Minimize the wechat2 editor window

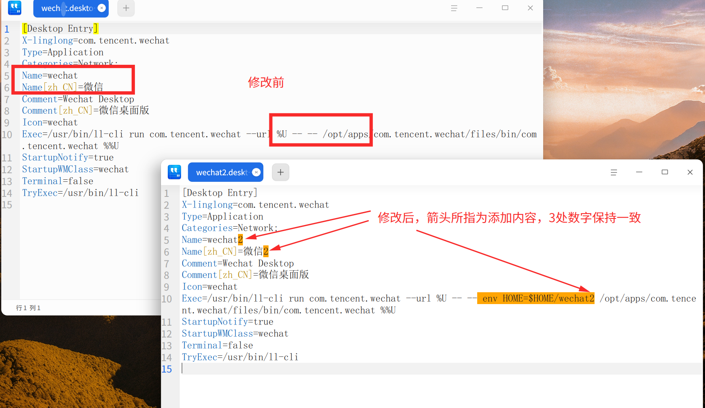[x=639, y=172]
